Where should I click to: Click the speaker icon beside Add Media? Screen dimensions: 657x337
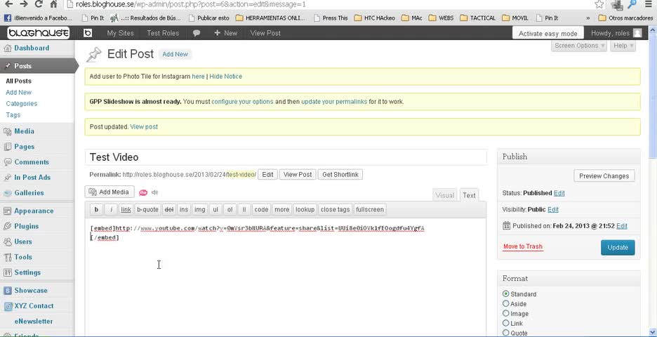pyautogui.click(x=155, y=192)
